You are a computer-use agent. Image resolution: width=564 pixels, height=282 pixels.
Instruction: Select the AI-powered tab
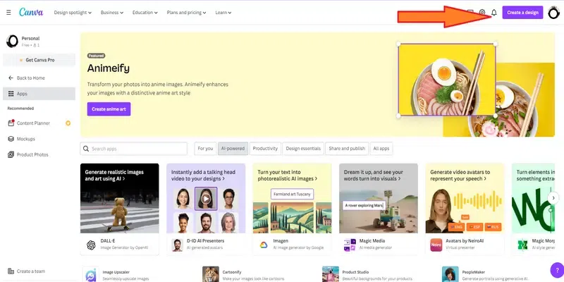pos(233,149)
